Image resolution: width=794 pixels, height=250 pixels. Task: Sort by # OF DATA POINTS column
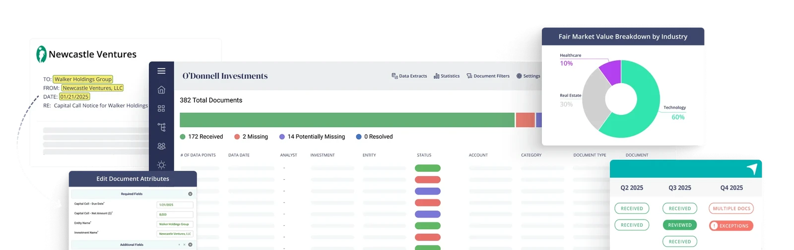click(198, 155)
